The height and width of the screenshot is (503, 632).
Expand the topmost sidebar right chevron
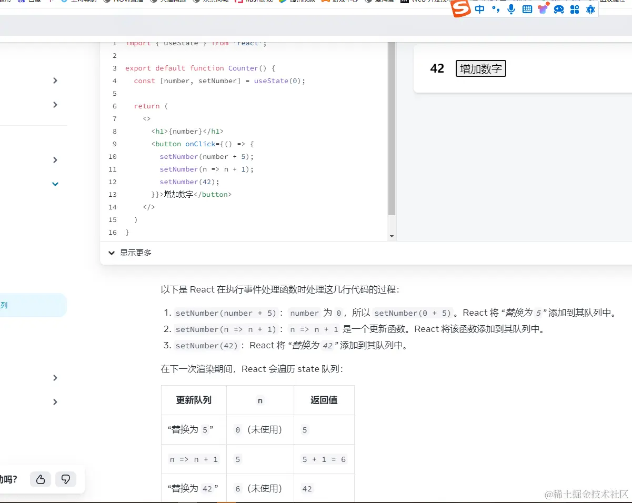55,81
